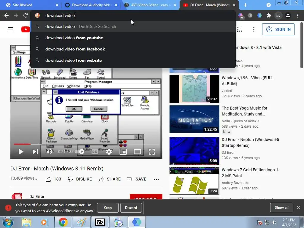304x228 pixels.
Task: Switch player to miniplayer mode
Action: pos(123,152)
